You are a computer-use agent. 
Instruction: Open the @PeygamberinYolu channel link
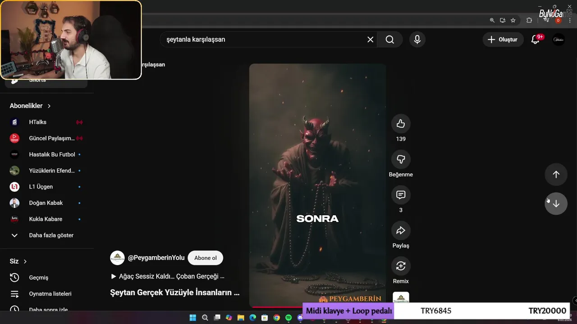click(156, 258)
